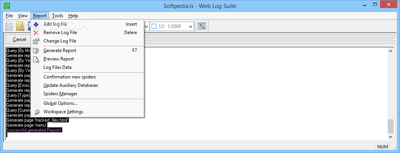
Task: Click the Workspace Settings menu icon
Action: (x=37, y=112)
